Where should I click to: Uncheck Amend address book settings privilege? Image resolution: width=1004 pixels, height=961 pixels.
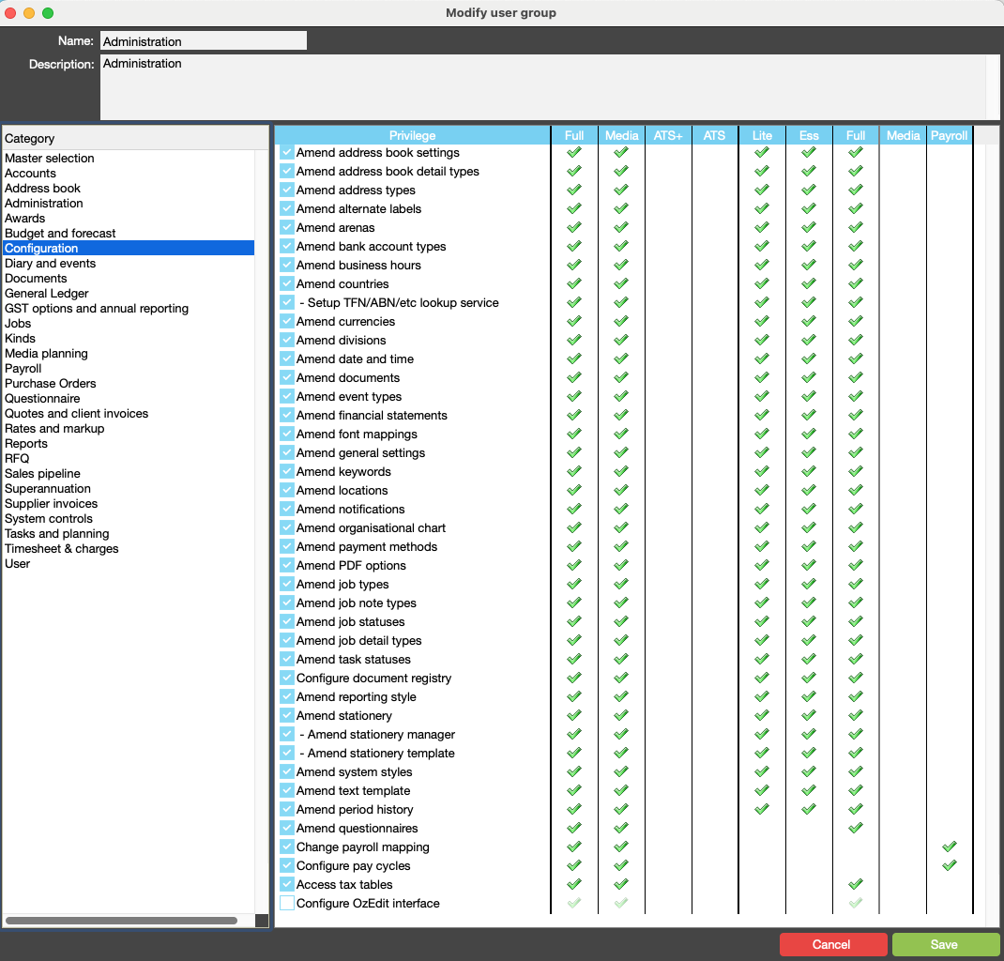[287, 152]
